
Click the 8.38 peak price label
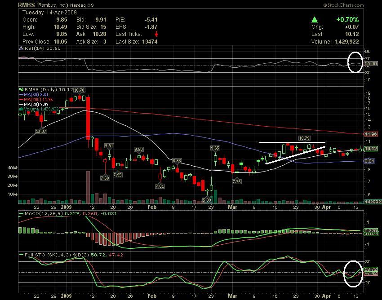pyautogui.click(x=177, y=160)
